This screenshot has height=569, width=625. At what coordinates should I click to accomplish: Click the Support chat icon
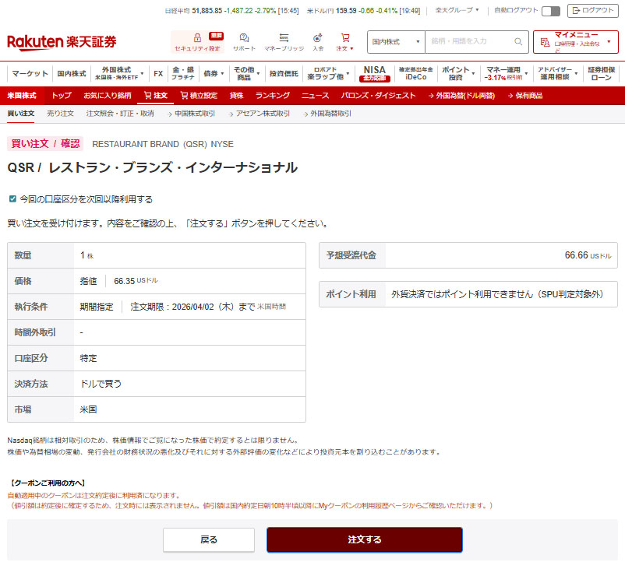[244, 38]
